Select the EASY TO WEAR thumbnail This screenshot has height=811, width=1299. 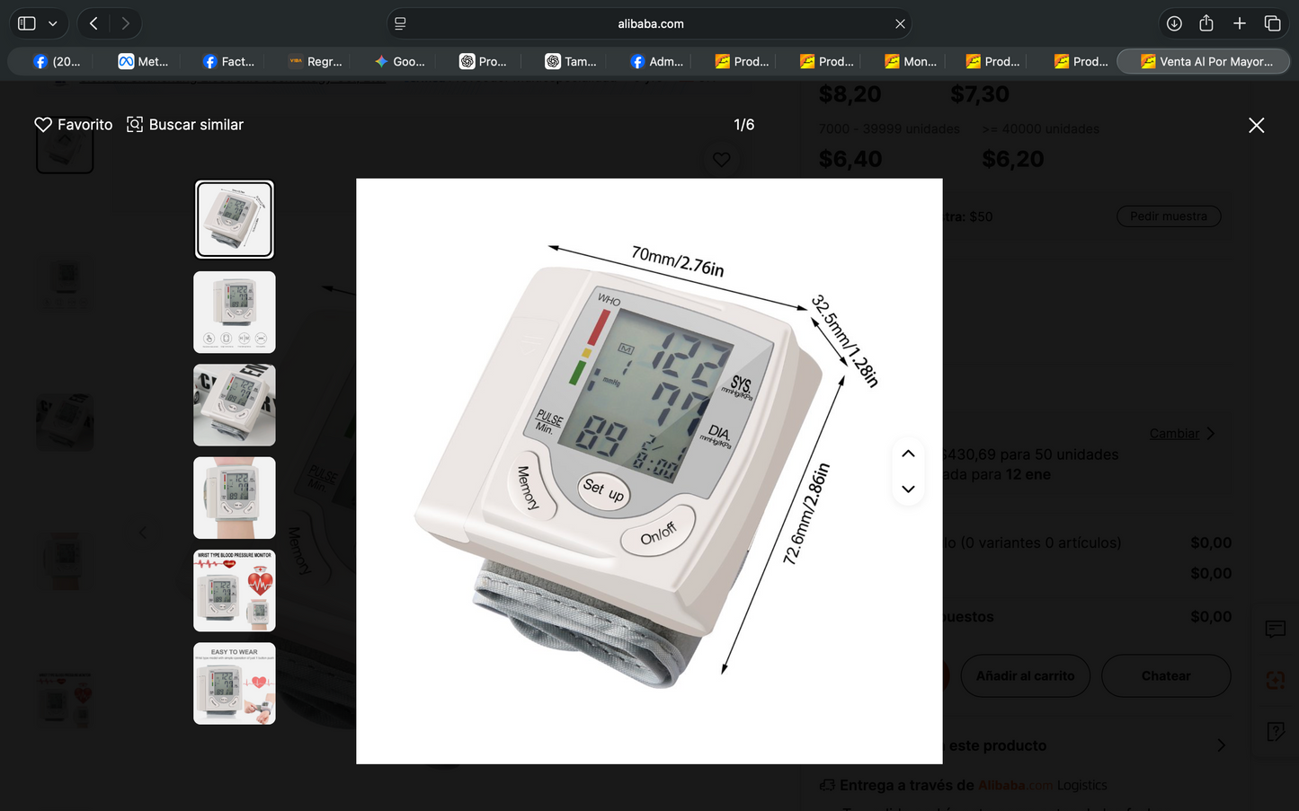pos(235,683)
